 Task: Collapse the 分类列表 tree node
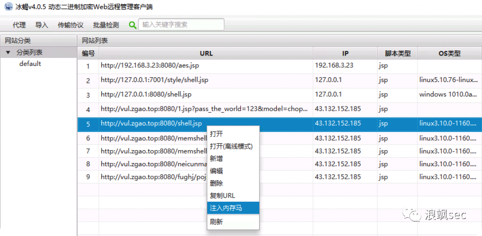[8, 53]
